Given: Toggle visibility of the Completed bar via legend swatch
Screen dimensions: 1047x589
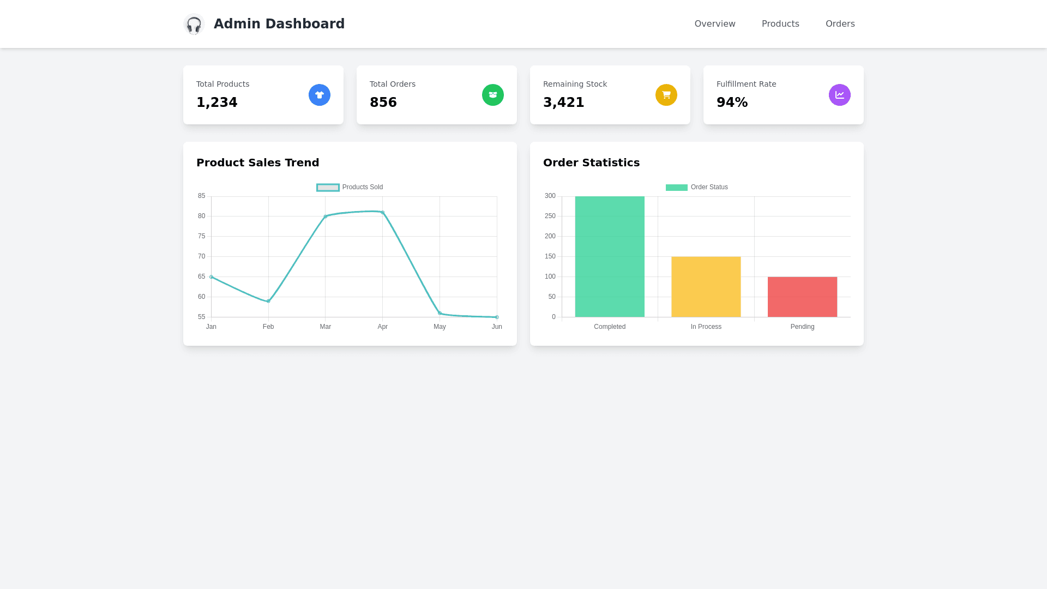Looking at the screenshot, I should [676, 187].
